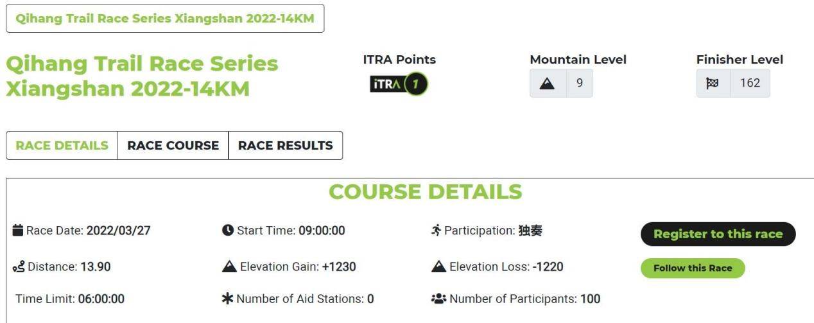Switch to the RACE DETAILS tab
The height and width of the screenshot is (323, 814).
[x=62, y=145]
